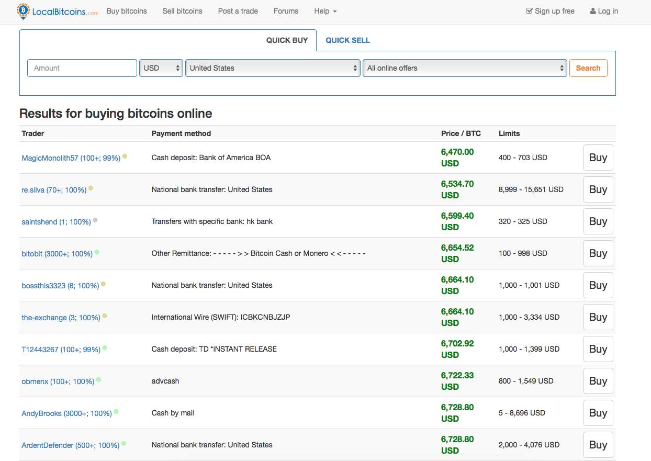The height and width of the screenshot is (461, 651).
Task: Click bossthis3323's status dot
Action: [x=103, y=284]
